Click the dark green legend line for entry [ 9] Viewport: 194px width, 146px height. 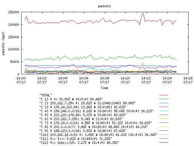(x=164, y=130)
